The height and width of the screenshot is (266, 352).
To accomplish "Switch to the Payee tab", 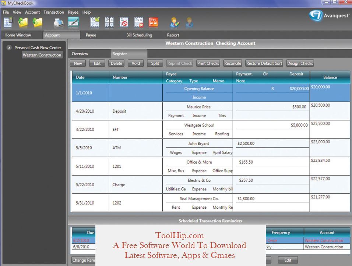I will (x=91, y=35).
